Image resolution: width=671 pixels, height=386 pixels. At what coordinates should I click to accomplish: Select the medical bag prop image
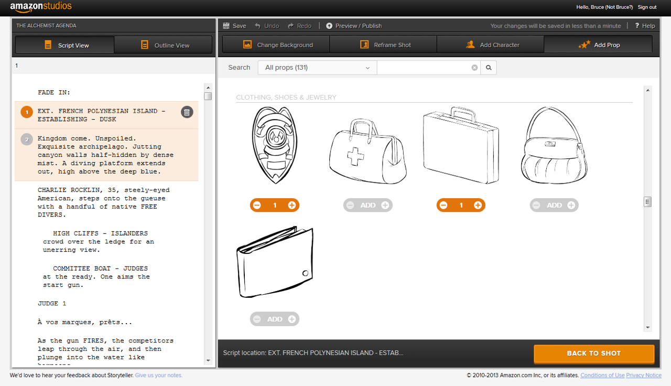(368, 151)
